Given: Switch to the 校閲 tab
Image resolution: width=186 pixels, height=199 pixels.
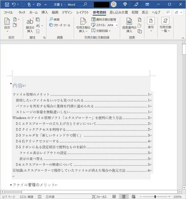Looking at the screenshot, I should click(x=135, y=12).
